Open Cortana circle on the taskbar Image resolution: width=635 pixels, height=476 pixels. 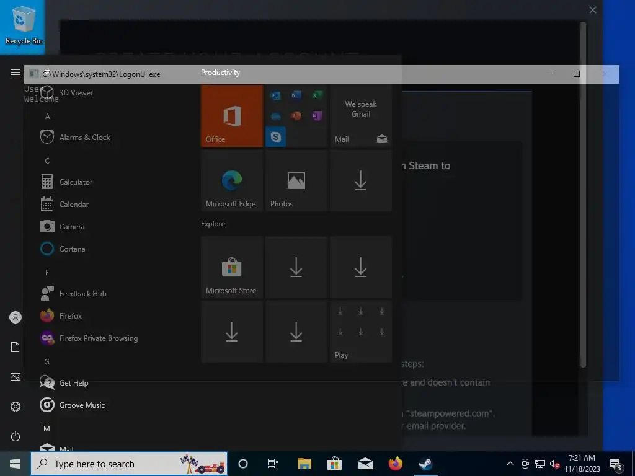pos(243,464)
